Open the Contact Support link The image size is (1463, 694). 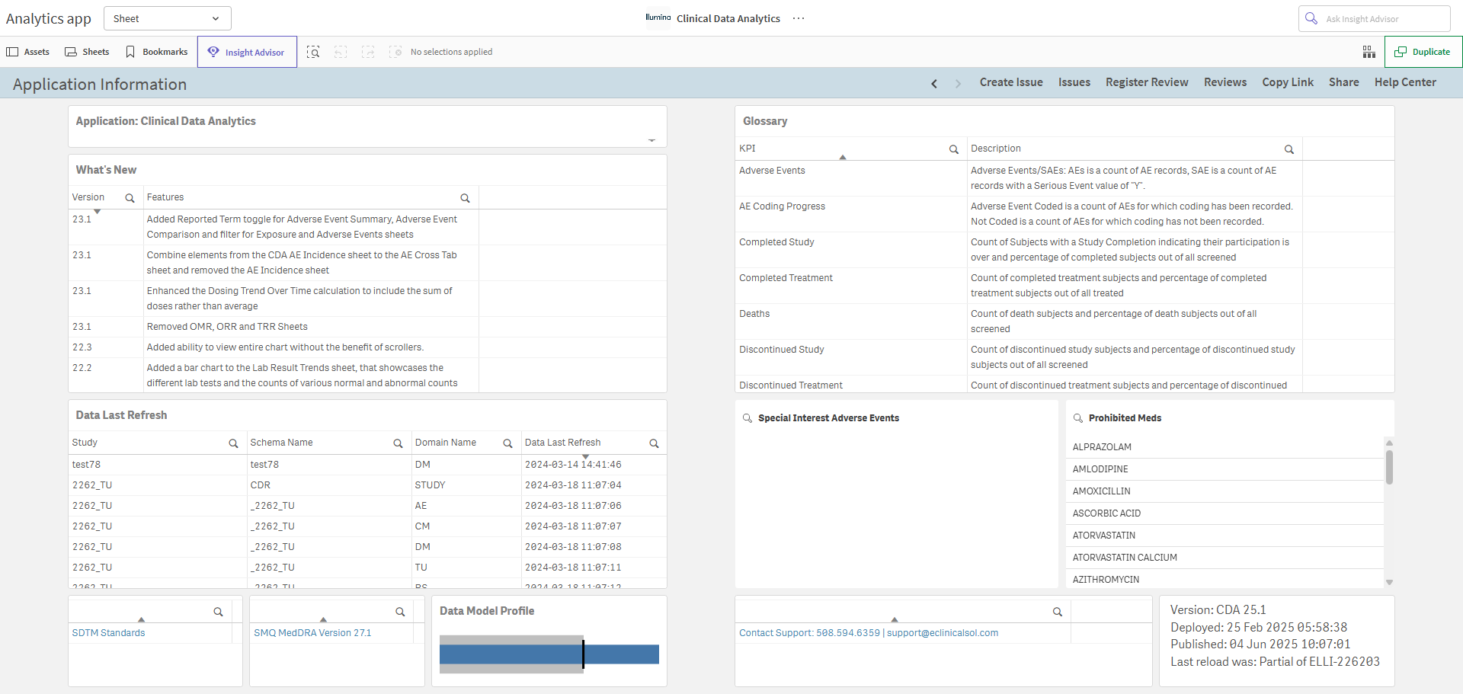pyautogui.click(x=869, y=633)
